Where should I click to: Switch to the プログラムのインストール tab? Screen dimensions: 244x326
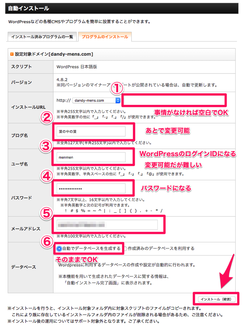[x=105, y=37]
